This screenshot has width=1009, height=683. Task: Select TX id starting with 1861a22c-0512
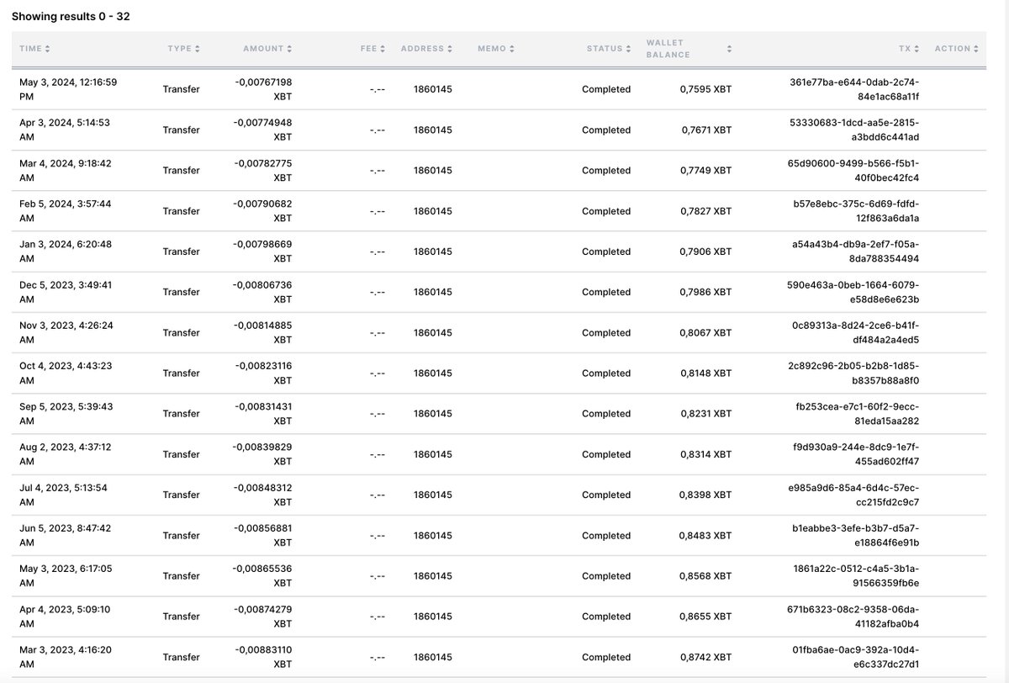pyautogui.click(x=857, y=576)
